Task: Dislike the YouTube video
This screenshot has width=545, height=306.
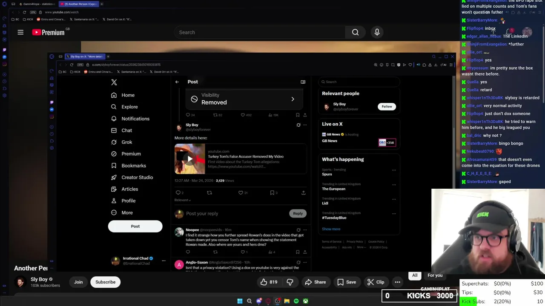Action: (290, 282)
